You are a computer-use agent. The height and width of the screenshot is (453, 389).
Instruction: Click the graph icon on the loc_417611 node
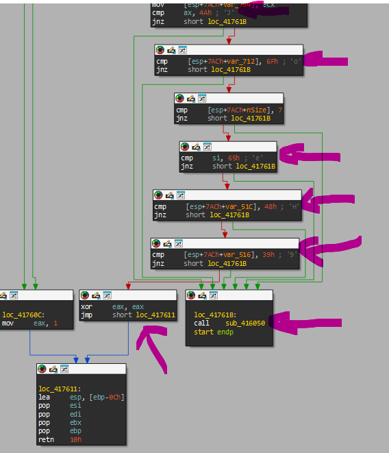click(x=64, y=369)
